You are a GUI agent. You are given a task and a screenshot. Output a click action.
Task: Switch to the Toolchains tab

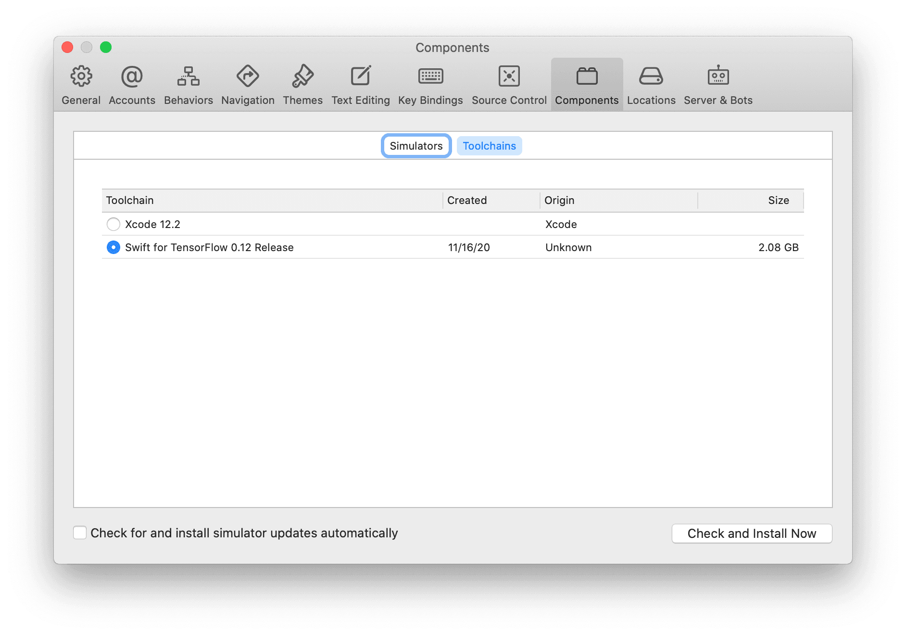[x=489, y=146]
